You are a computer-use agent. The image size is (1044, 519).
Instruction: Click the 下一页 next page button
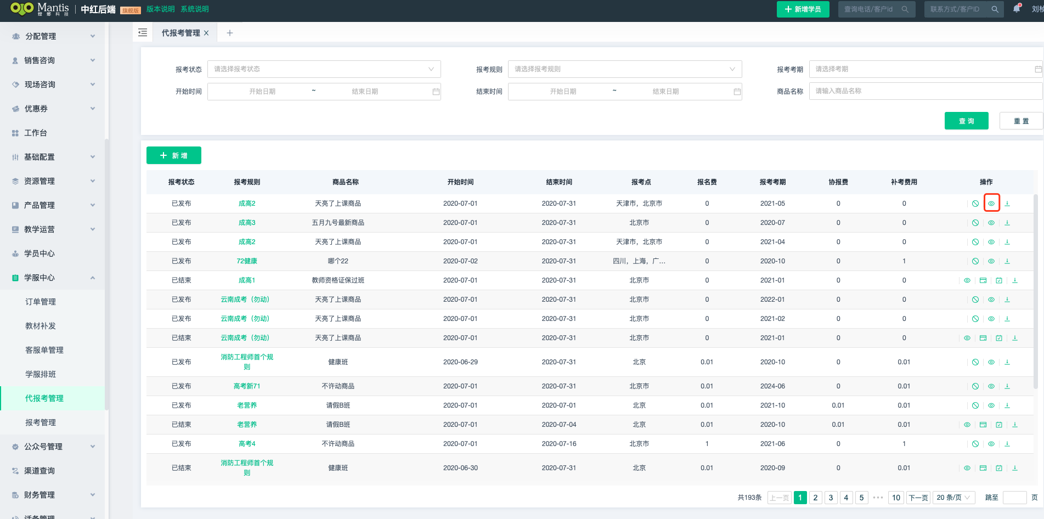[x=918, y=498]
